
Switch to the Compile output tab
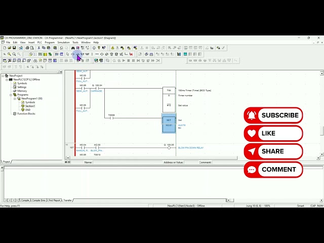coord(25,200)
